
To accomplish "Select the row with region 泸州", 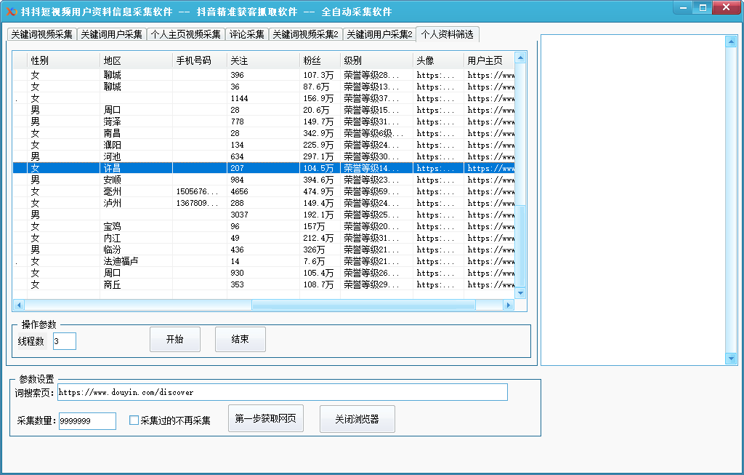I will pyautogui.click(x=264, y=203).
